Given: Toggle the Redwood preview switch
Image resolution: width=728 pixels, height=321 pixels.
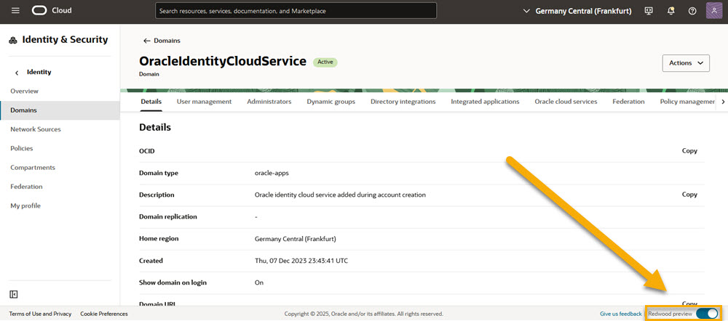Looking at the screenshot, I should click(707, 314).
